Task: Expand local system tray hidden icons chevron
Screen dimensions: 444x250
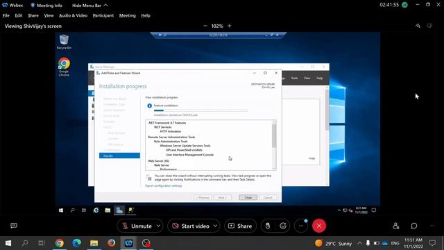Action: click(x=359, y=243)
